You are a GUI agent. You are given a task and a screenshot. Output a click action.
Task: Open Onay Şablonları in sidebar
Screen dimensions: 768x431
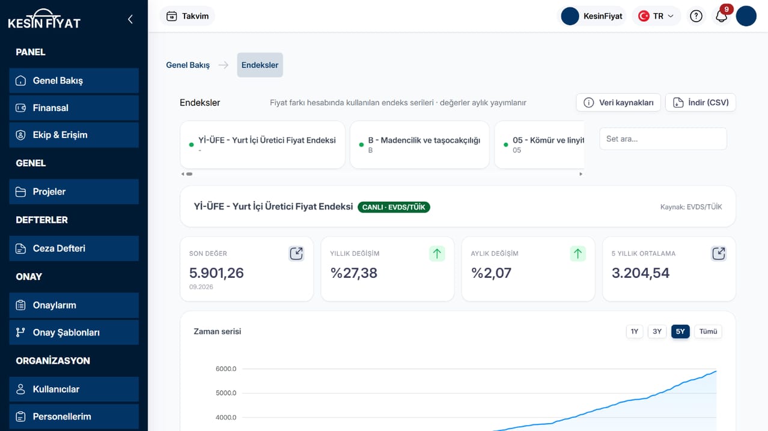tap(74, 333)
